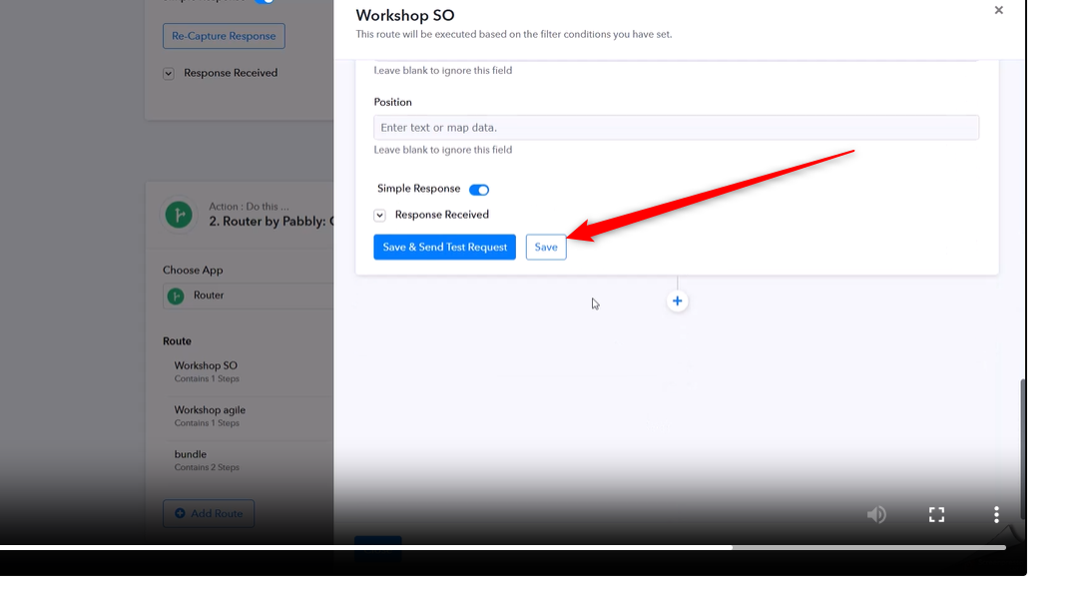Click the green Router step icon
The width and height of the screenshot is (1085, 593).
(x=179, y=215)
